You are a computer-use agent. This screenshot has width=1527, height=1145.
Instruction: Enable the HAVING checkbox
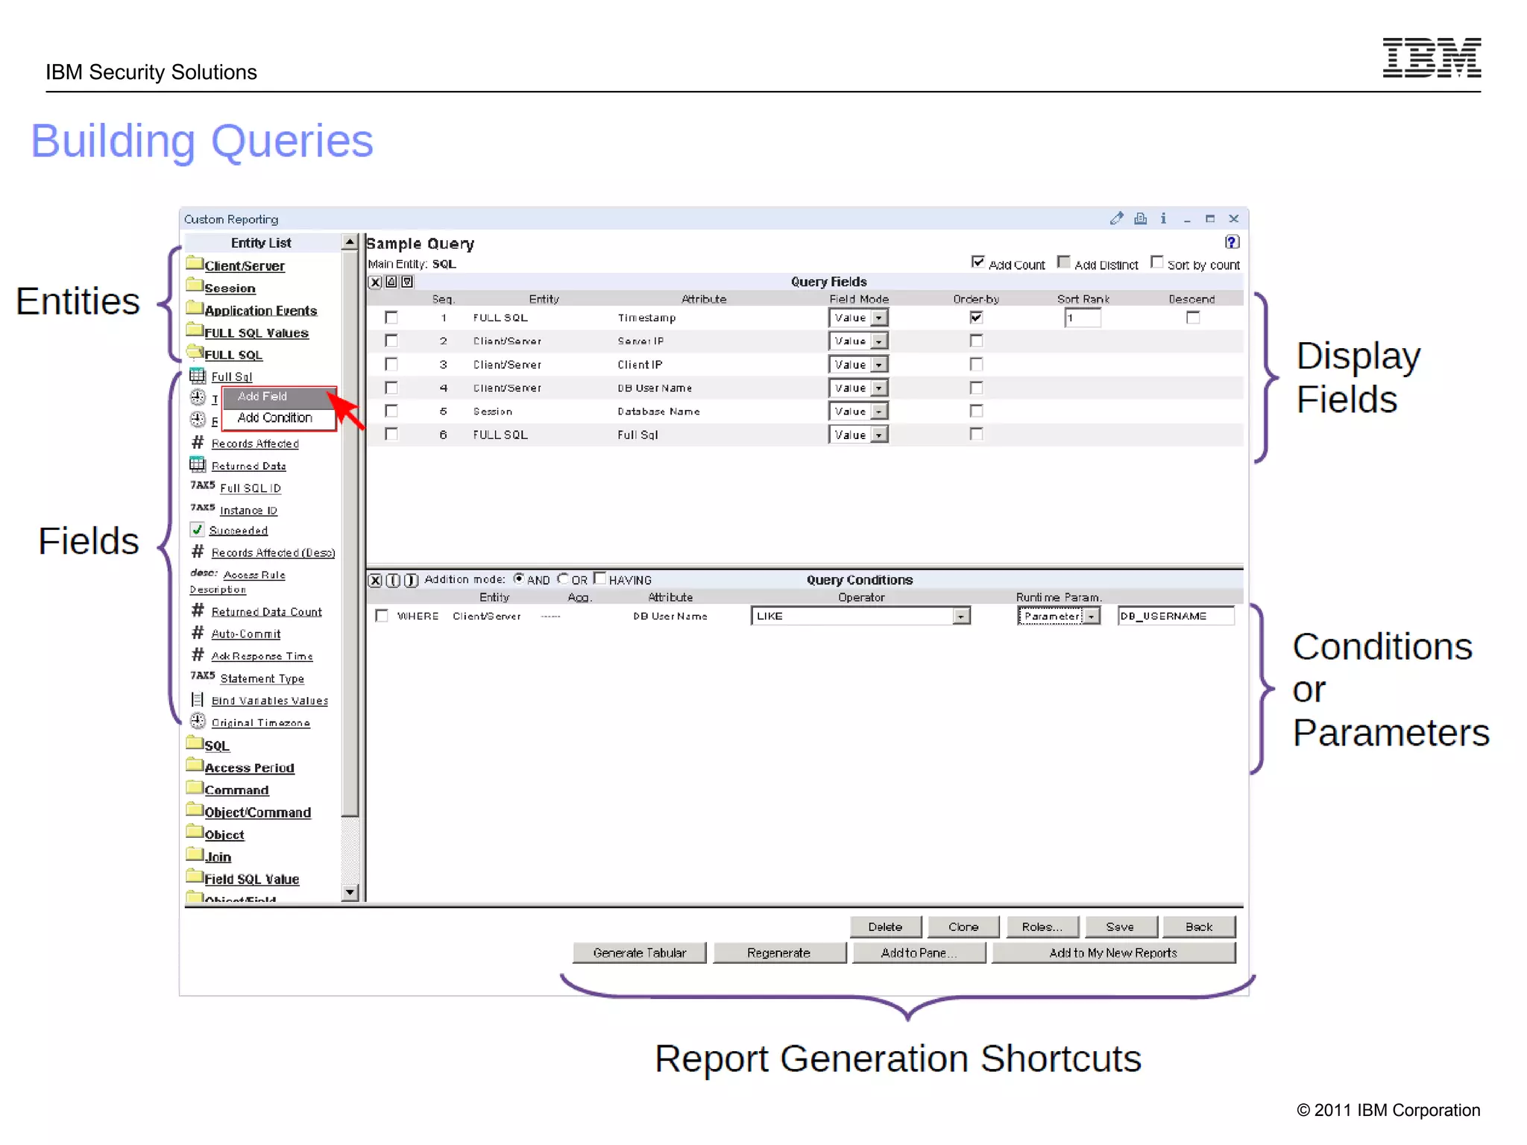pos(599,578)
